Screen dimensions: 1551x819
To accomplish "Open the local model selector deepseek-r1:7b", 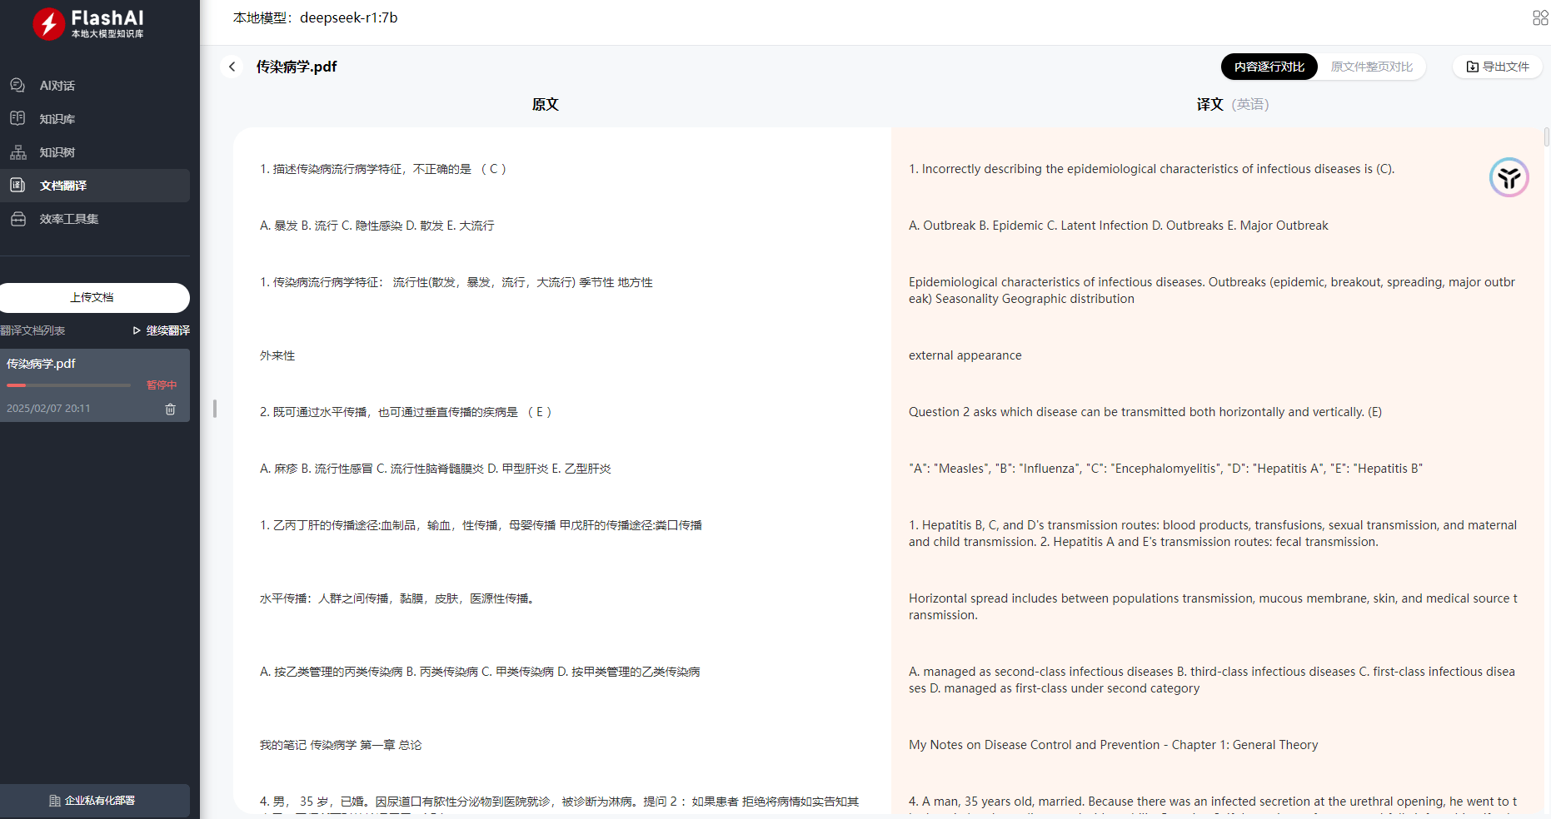I will (349, 17).
